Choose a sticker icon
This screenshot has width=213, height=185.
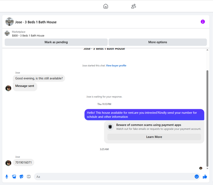click(x=21, y=176)
